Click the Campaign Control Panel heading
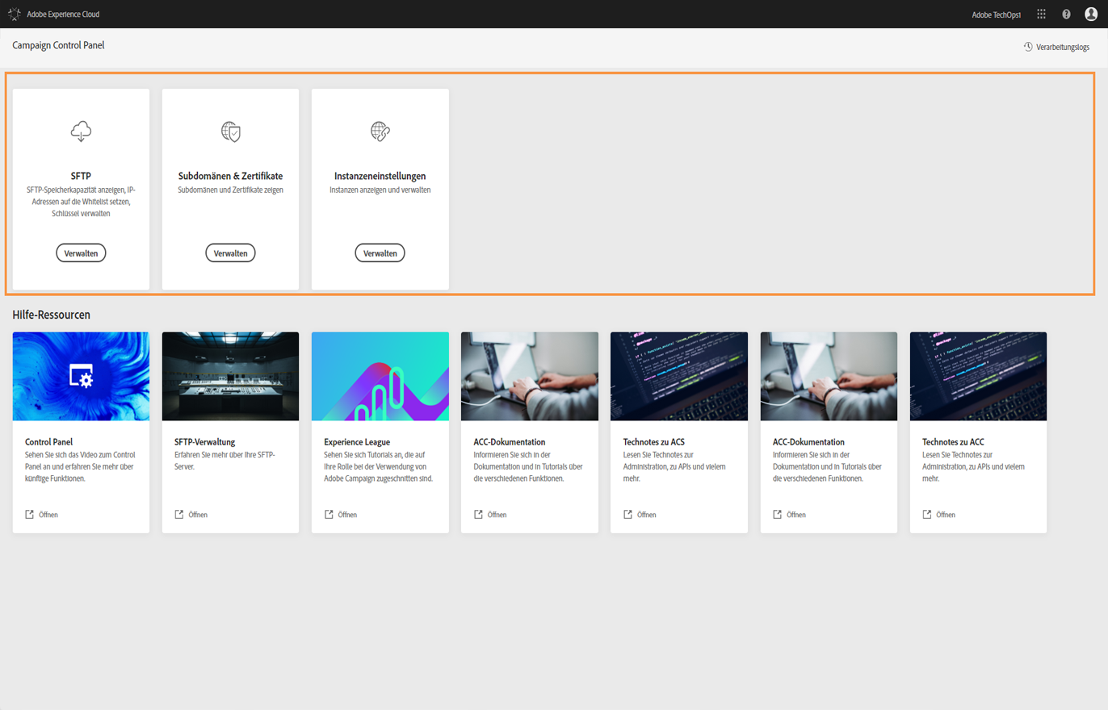This screenshot has height=710, width=1108. [58, 45]
